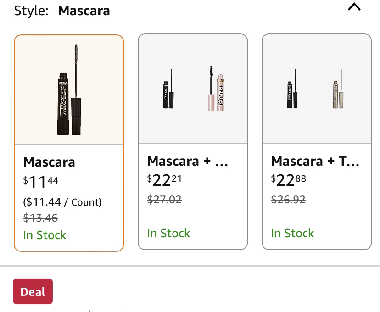The height and width of the screenshot is (312, 380).
Task: Click the Style: Mascara heading
Action: tap(62, 11)
